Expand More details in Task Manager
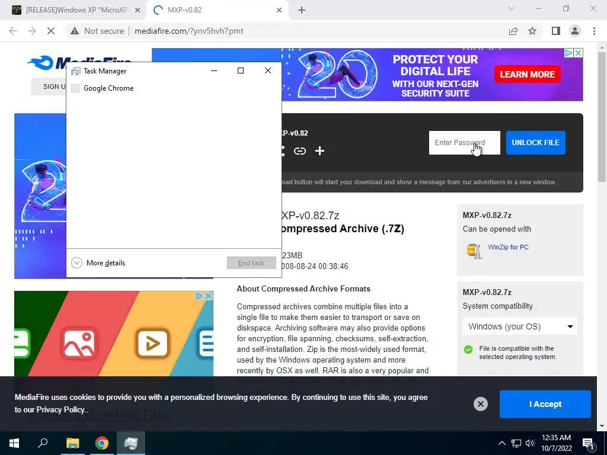The height and width of the screenshot is (455, 607). click(x=98, y=263)
